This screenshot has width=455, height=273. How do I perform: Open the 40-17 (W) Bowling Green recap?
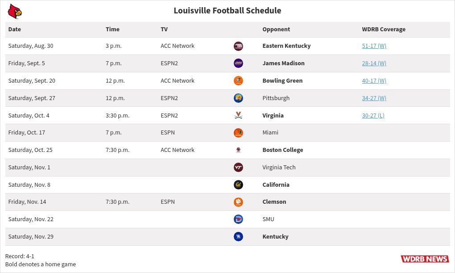point(374,81)
